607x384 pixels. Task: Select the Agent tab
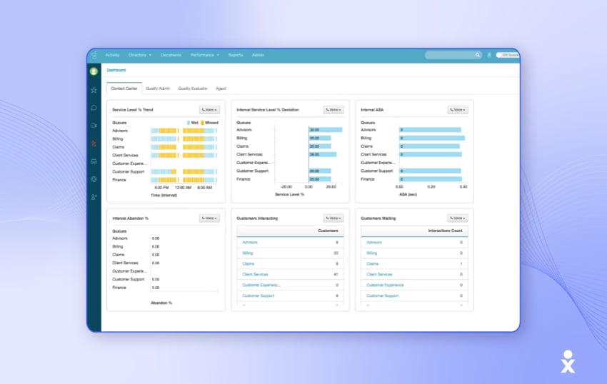click(221, 89)
